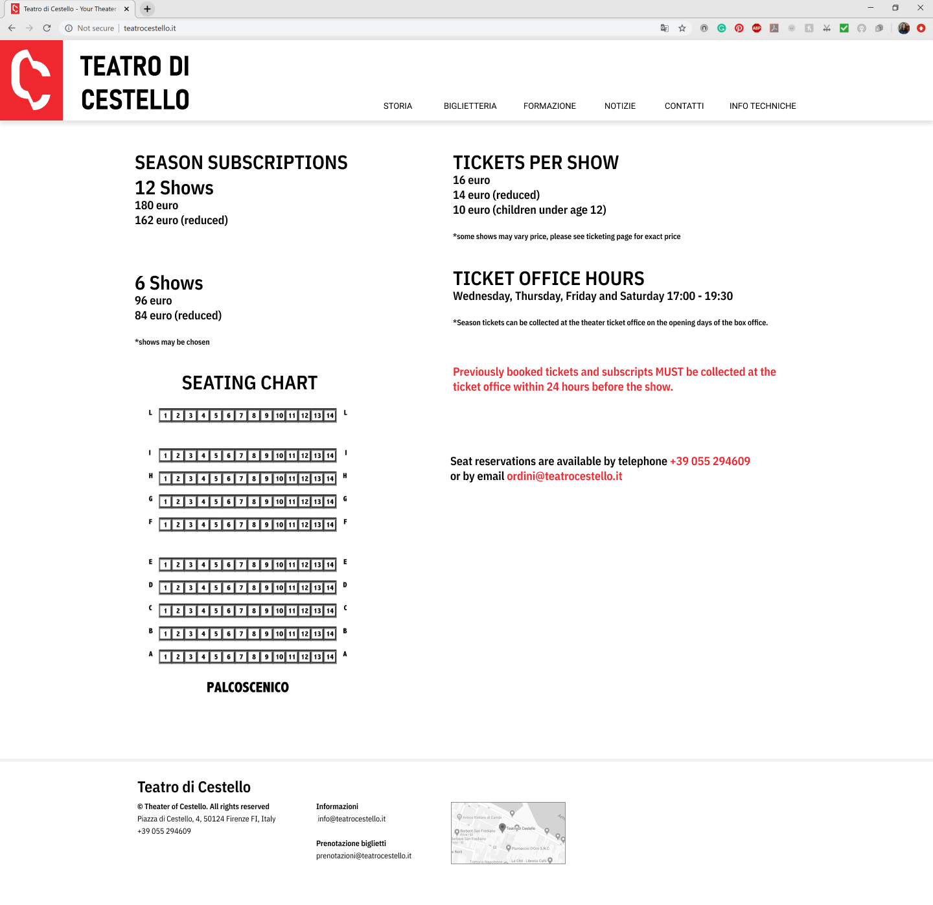Image resolution: width=933 pixels, height=905 pixels.
Task: Click the dark keyhole extension icon
Action: [704, 28]
